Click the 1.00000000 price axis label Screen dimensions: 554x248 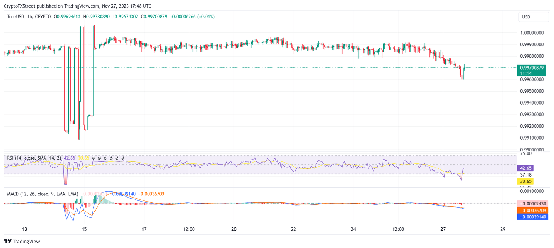point(532,33)
